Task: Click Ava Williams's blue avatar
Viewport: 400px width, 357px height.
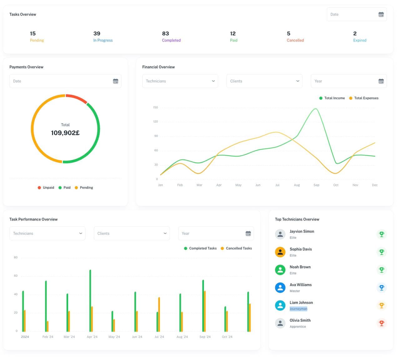Action: (280, 287)
